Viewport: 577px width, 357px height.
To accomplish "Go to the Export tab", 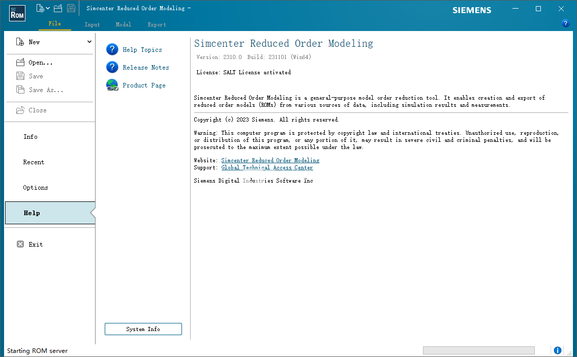I will 157,24.
